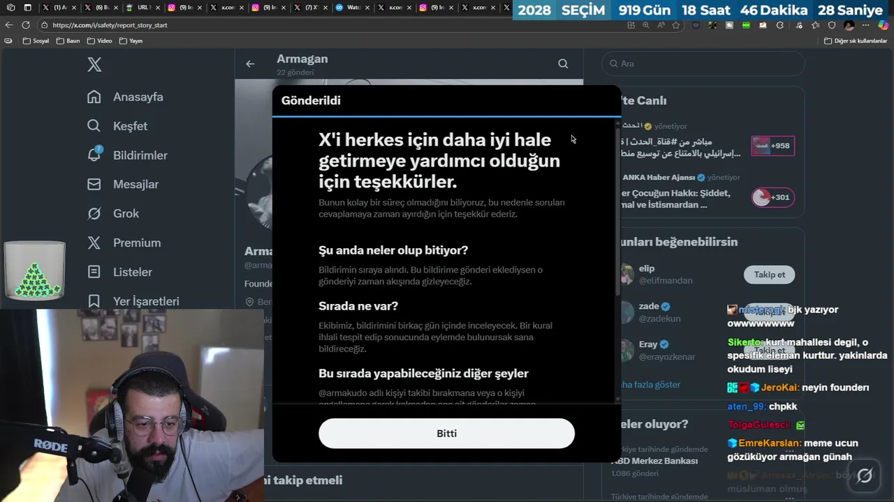Click the 'Şu anda neler olup bitiyor?' heading

pyautogui.click(x=393, y=250)
